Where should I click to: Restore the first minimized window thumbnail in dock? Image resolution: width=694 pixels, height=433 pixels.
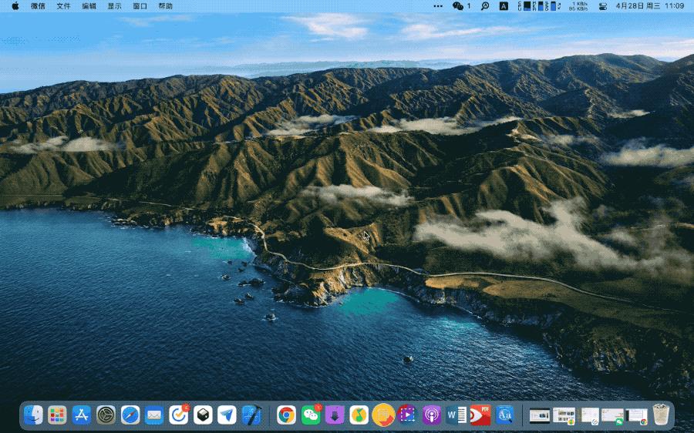coord(539,415)
